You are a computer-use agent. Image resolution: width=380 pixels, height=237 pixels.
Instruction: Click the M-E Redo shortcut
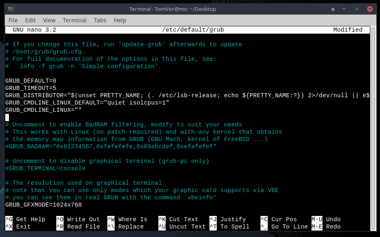click(326, 226)
